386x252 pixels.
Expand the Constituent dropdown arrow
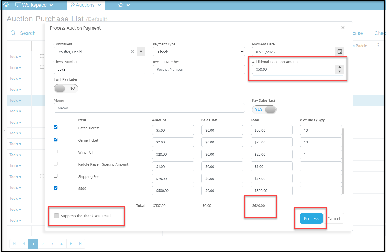pyautogui.click(x=141, y=52)
